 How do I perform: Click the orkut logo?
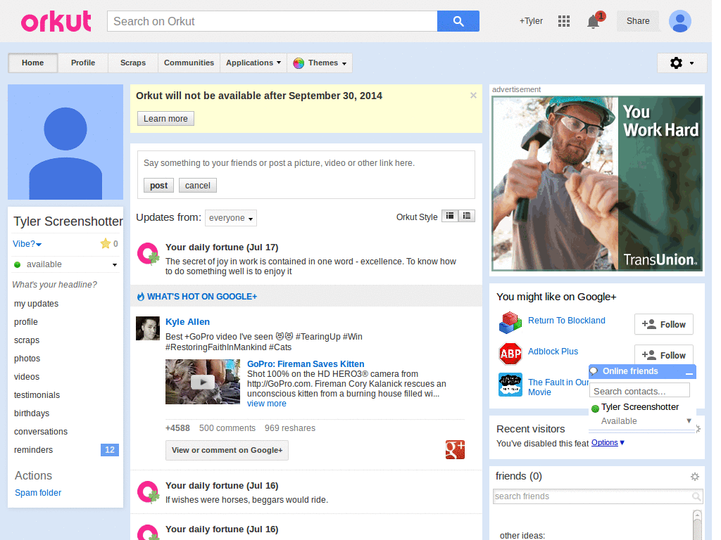[56, 22]
